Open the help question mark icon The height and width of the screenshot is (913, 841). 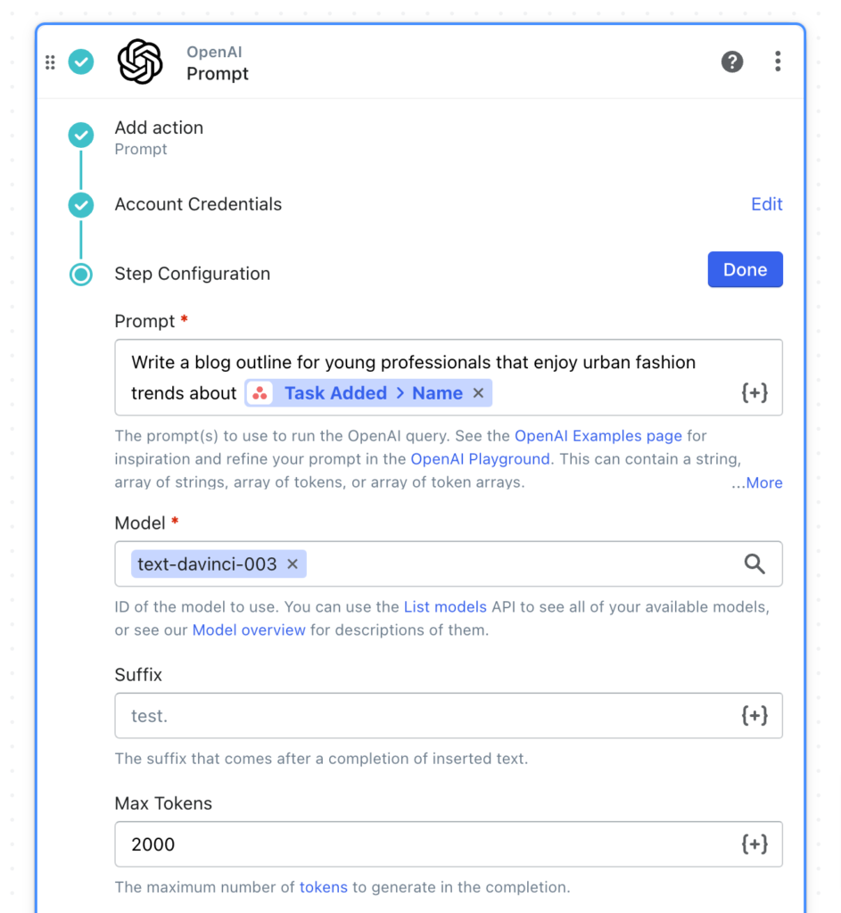(732, 62)
